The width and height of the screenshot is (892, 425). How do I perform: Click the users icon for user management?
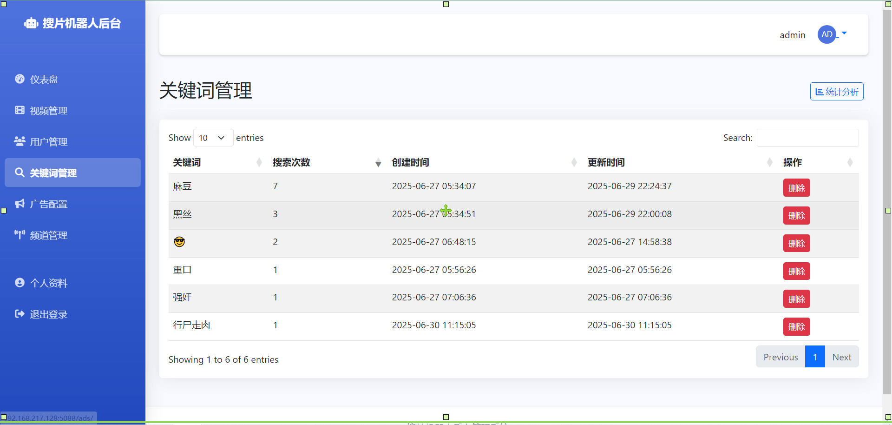(20, 141)
